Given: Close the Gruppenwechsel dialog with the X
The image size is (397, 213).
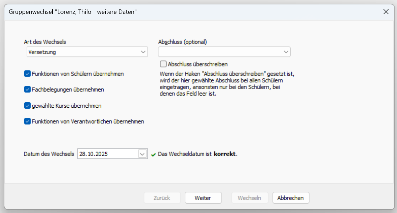Looking at the screenshot, I should coord(386,12).
